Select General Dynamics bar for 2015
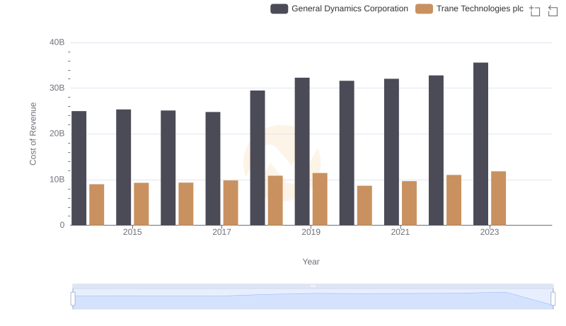 [123, 168]
